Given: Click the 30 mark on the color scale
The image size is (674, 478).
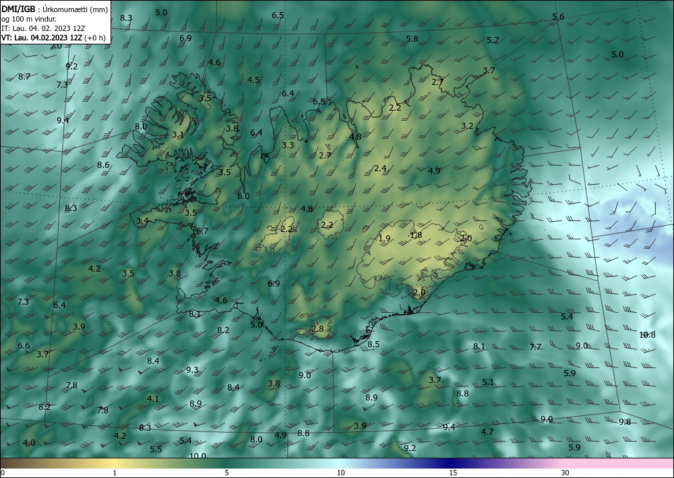Looking at the screenshot, I should point(565,473).
